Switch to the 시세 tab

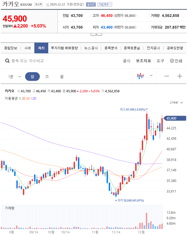(28, 48)
